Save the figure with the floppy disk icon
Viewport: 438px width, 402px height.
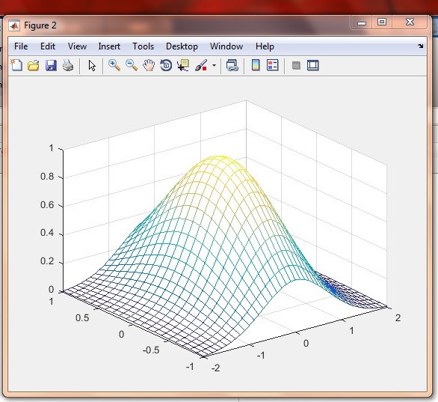(x=51, y=65)
